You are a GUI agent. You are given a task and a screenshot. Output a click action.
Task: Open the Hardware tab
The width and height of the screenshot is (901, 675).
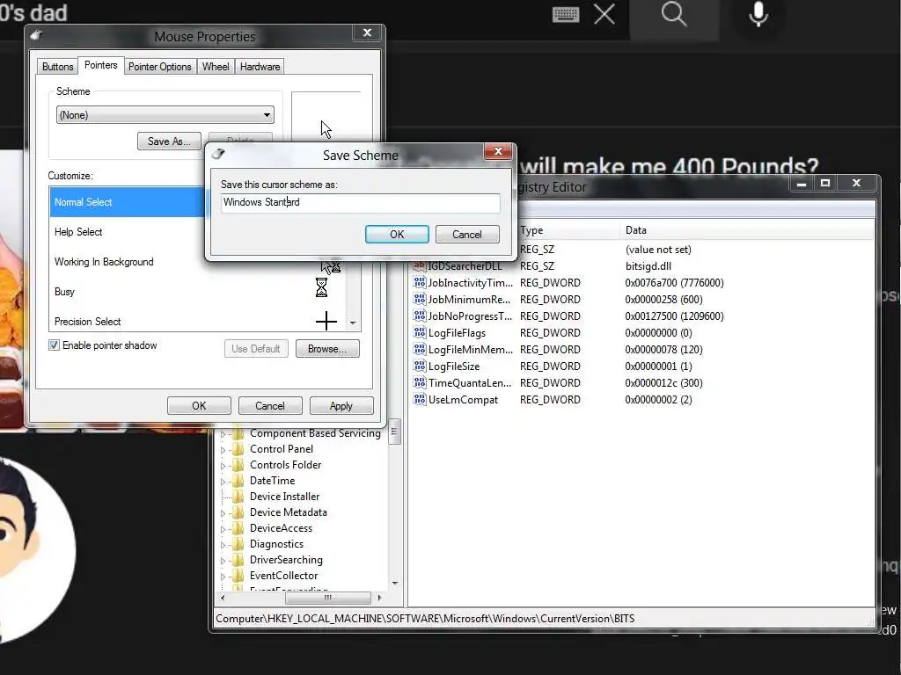pos(260,67)
